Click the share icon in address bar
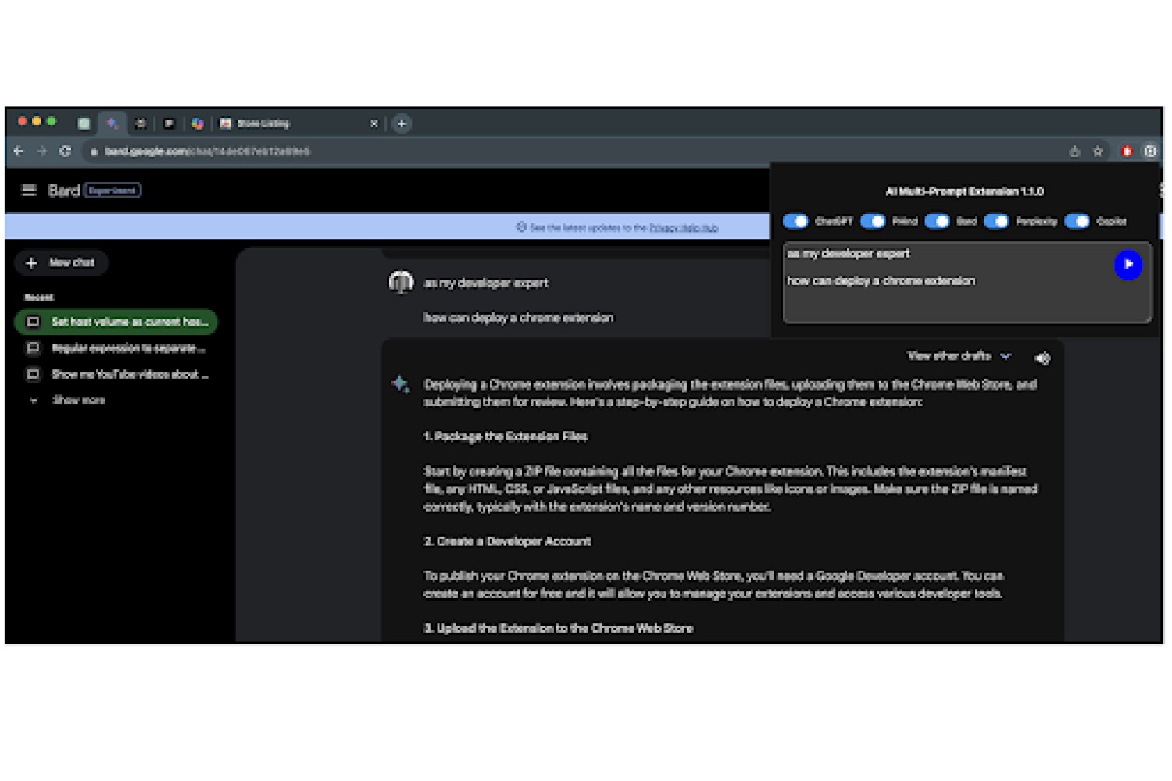 click(x=1074, y=152)
